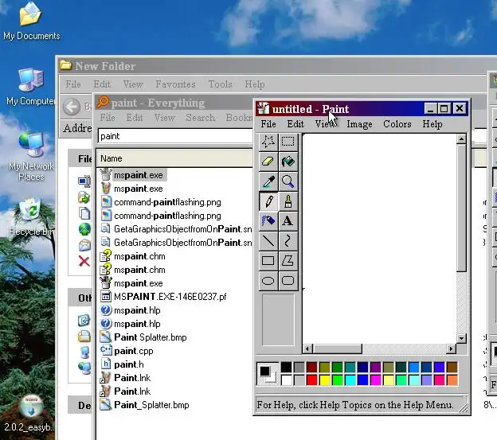
Task: Click the foreground/background color indicator box
Action: click(267, 373)
